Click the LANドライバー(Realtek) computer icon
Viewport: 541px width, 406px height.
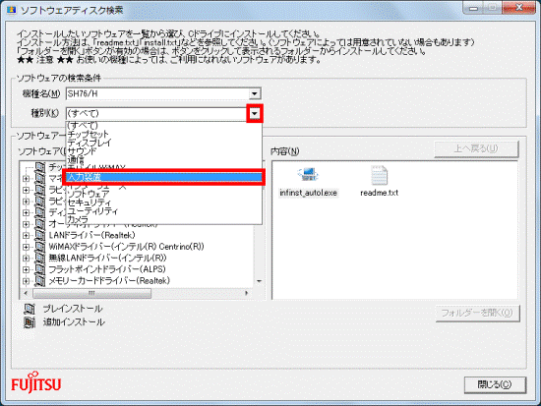40,235
